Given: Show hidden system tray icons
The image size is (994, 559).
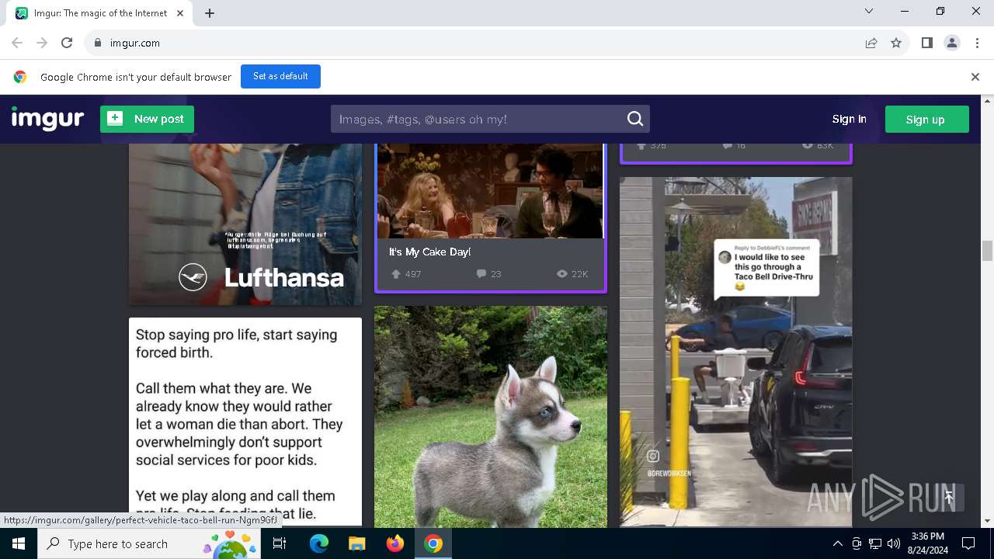Looking at the screenshot, I should click(x=837, y=543).
